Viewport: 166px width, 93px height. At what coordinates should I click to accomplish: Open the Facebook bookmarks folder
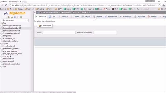point(29,9)
